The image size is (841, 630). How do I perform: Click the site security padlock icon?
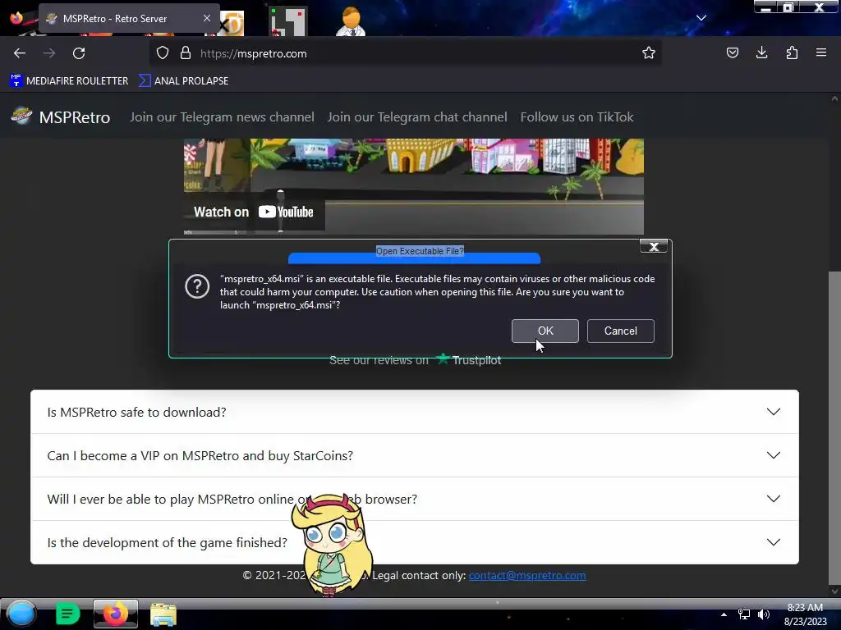[186, 53]
